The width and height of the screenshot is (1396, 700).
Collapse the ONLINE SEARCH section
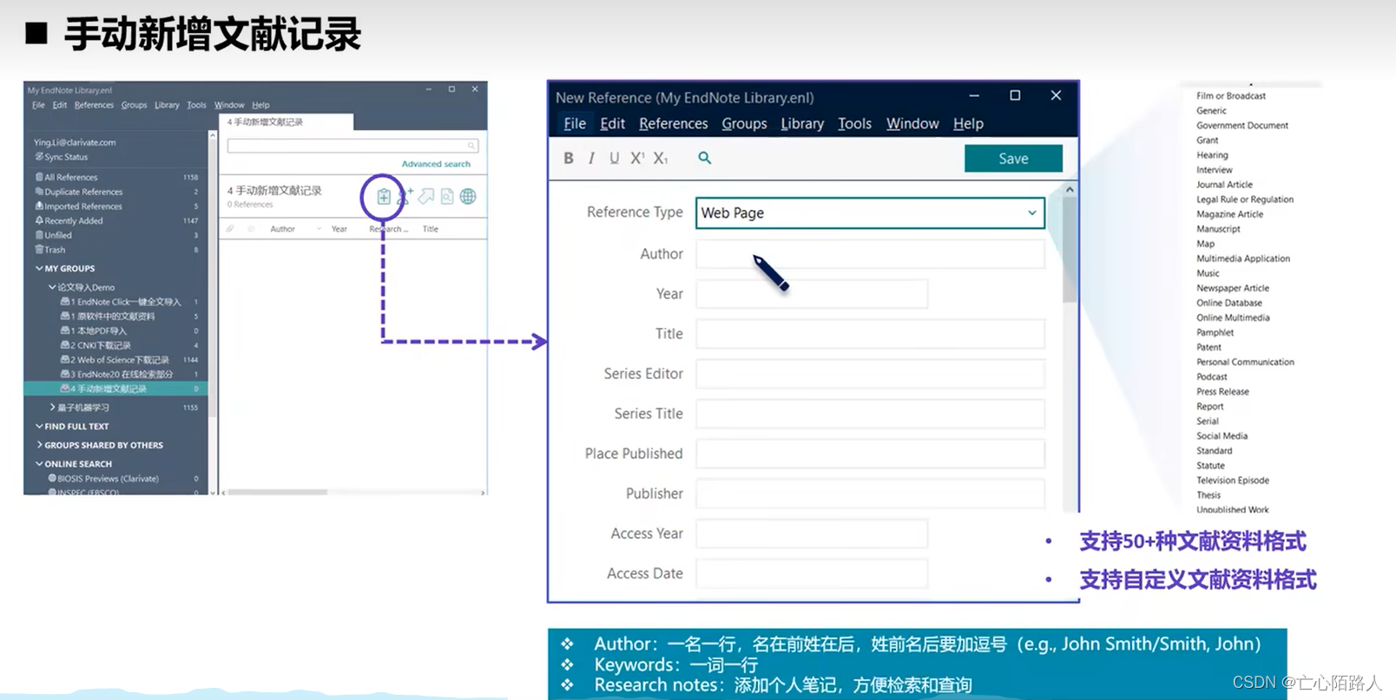pos(39,464)
